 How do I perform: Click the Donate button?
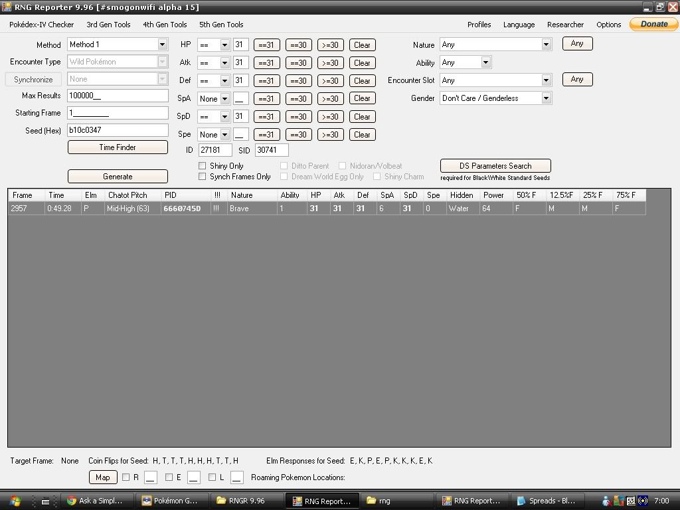[653, 24]
